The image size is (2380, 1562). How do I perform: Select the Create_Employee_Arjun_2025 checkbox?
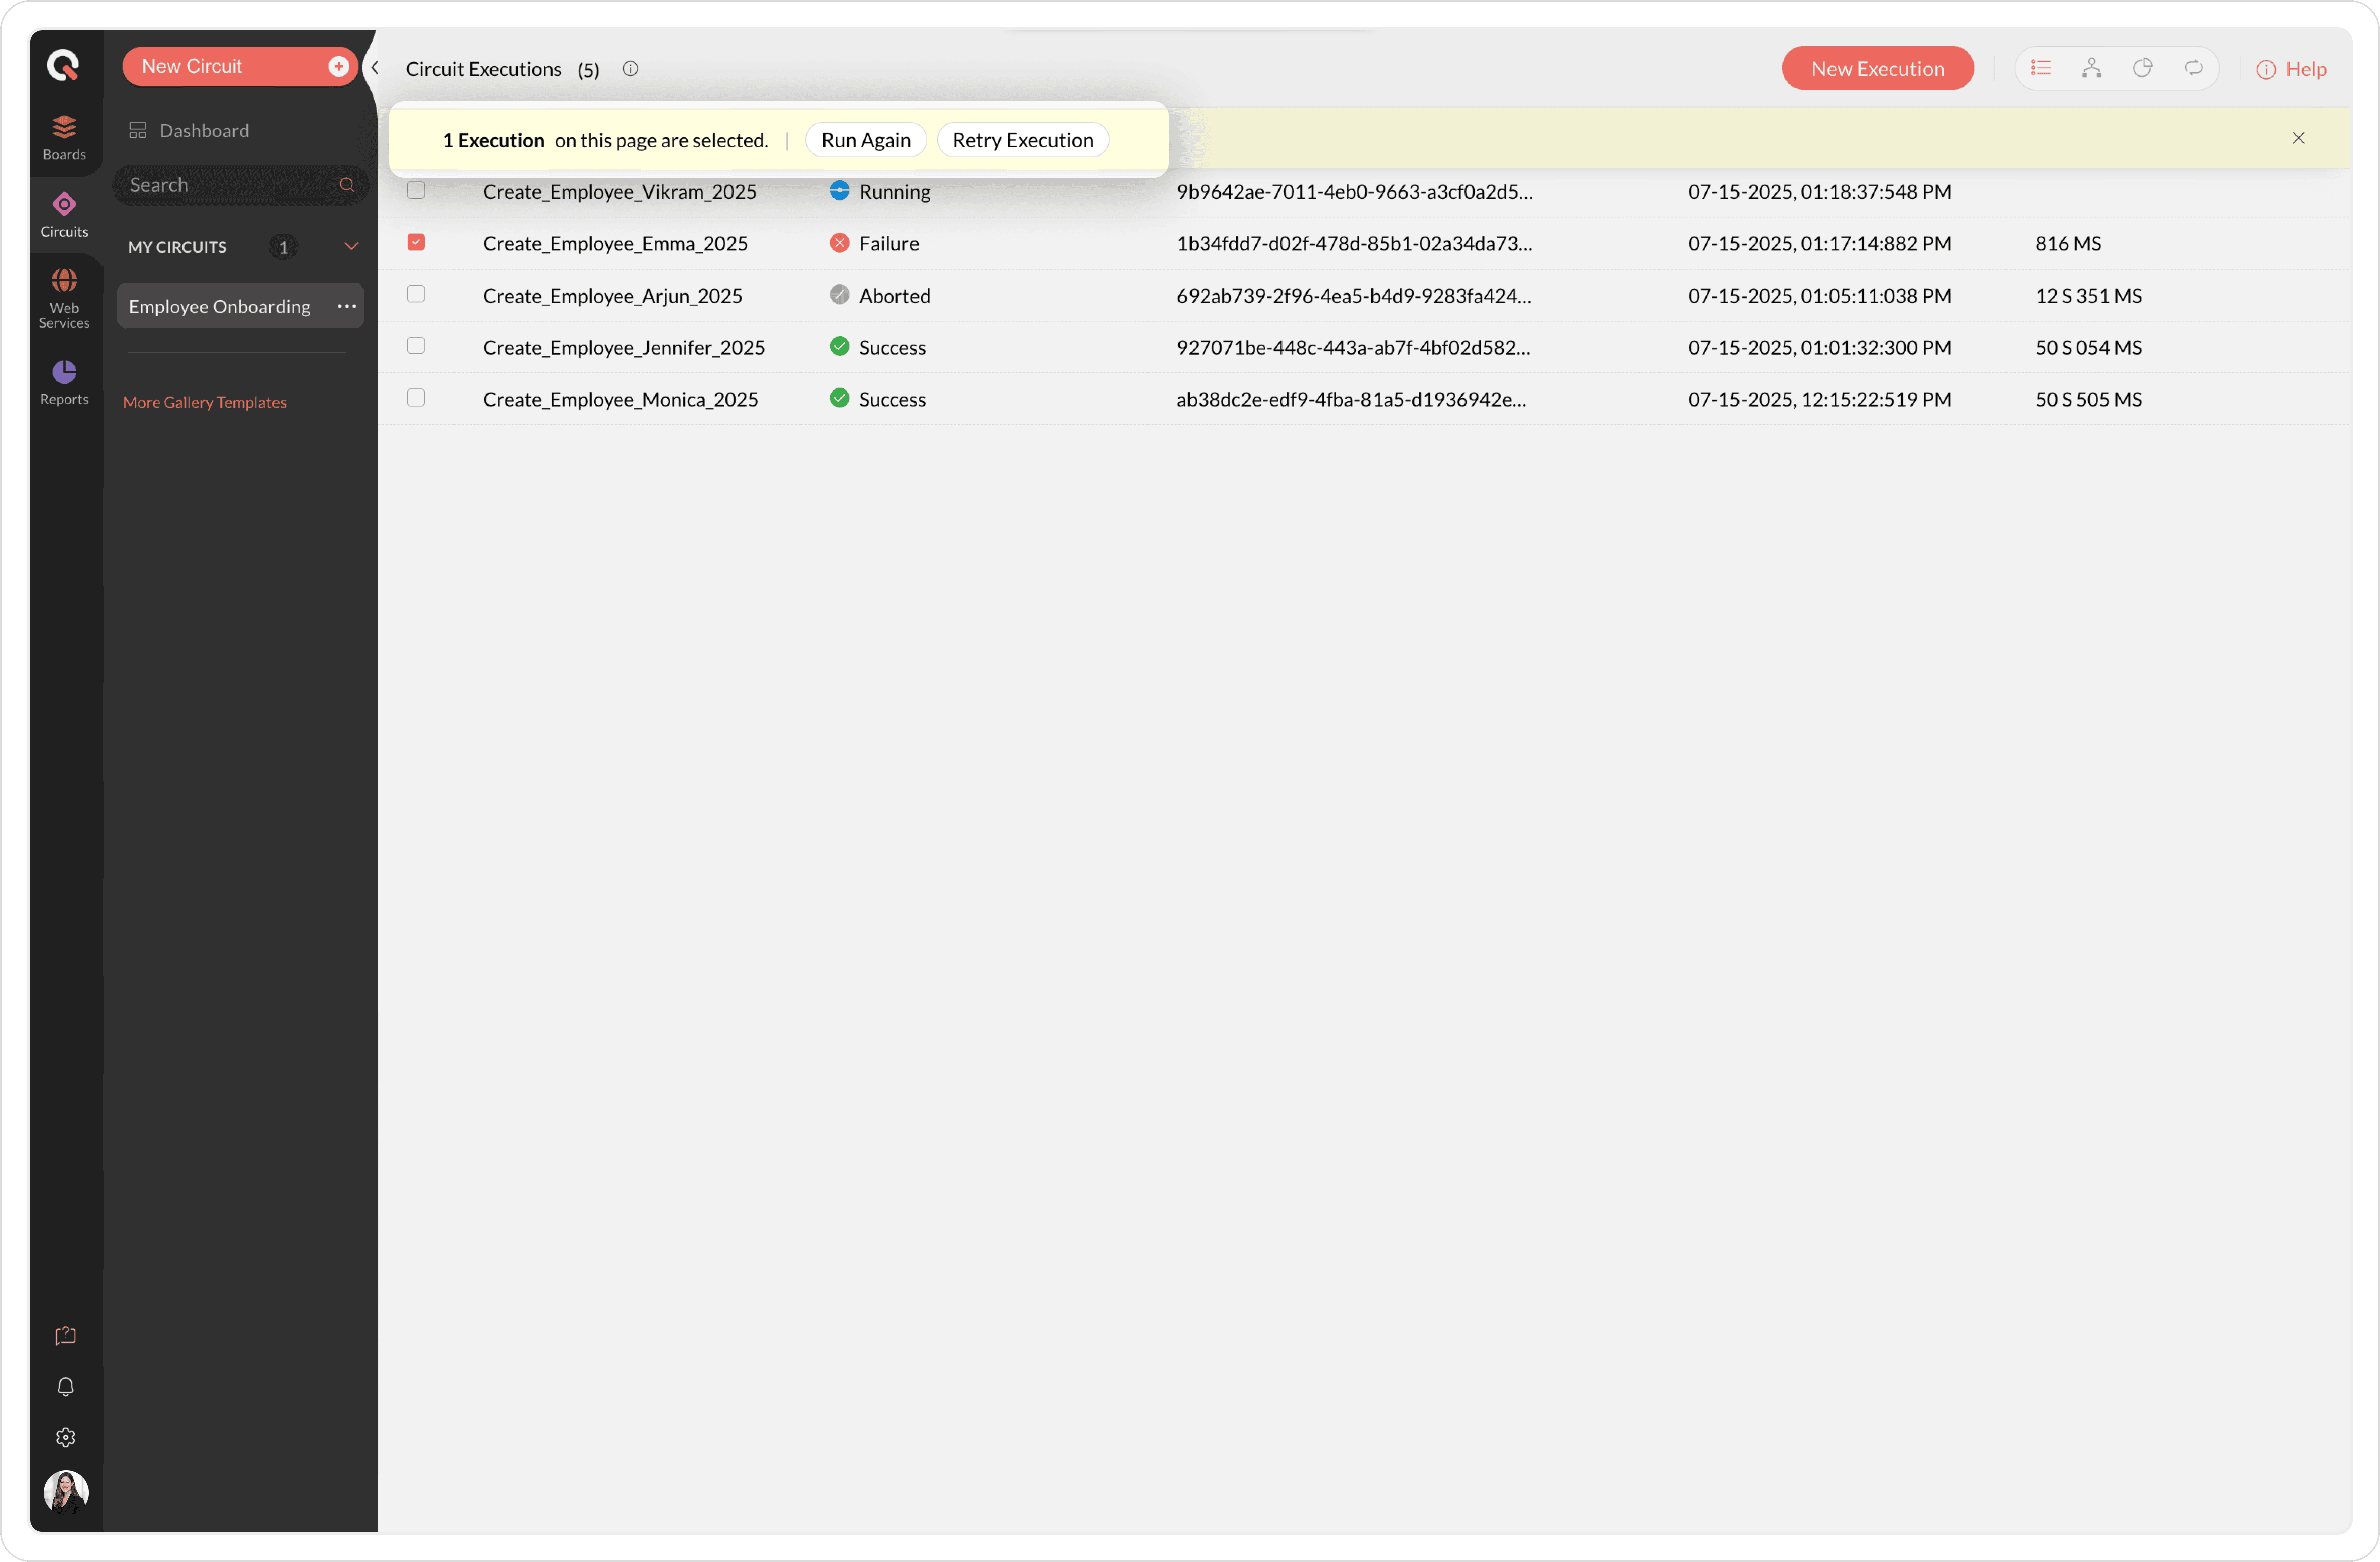point(416,294)
